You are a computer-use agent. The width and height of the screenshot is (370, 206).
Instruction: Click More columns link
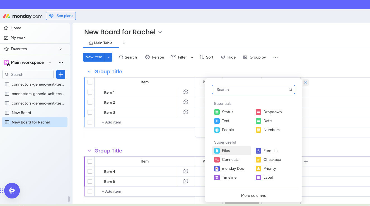(253, 195)
